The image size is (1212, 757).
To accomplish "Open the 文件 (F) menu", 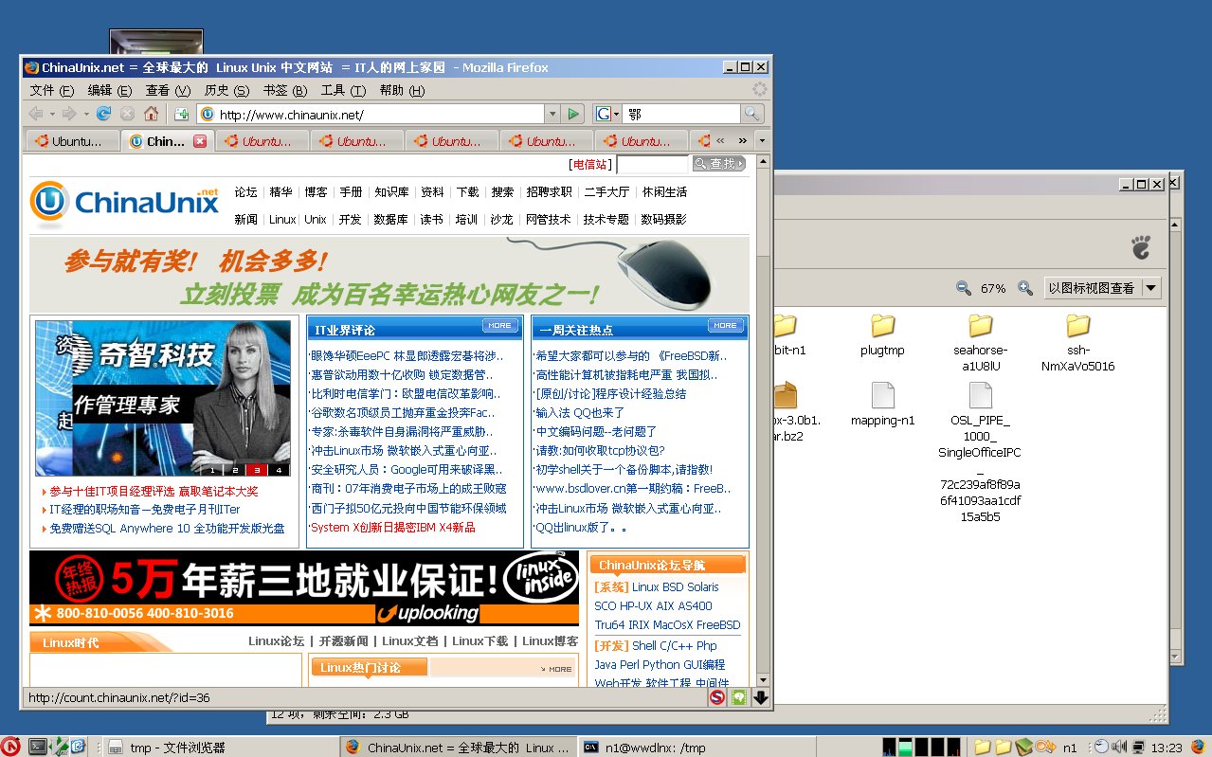I will [51, 91].
